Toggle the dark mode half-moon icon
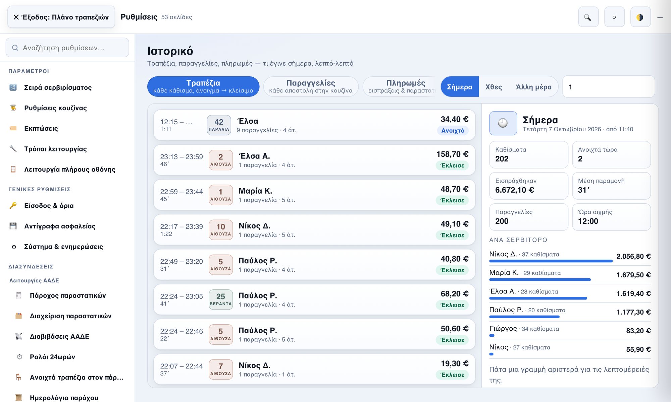671x402 pixels. [640, 17]
